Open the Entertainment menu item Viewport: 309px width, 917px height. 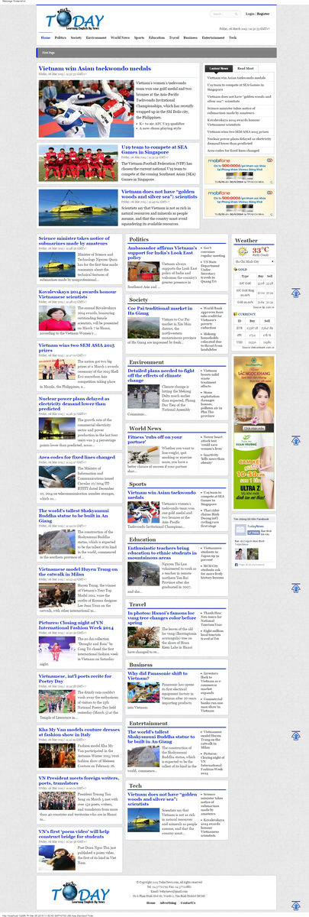click(x=213, y=37)
